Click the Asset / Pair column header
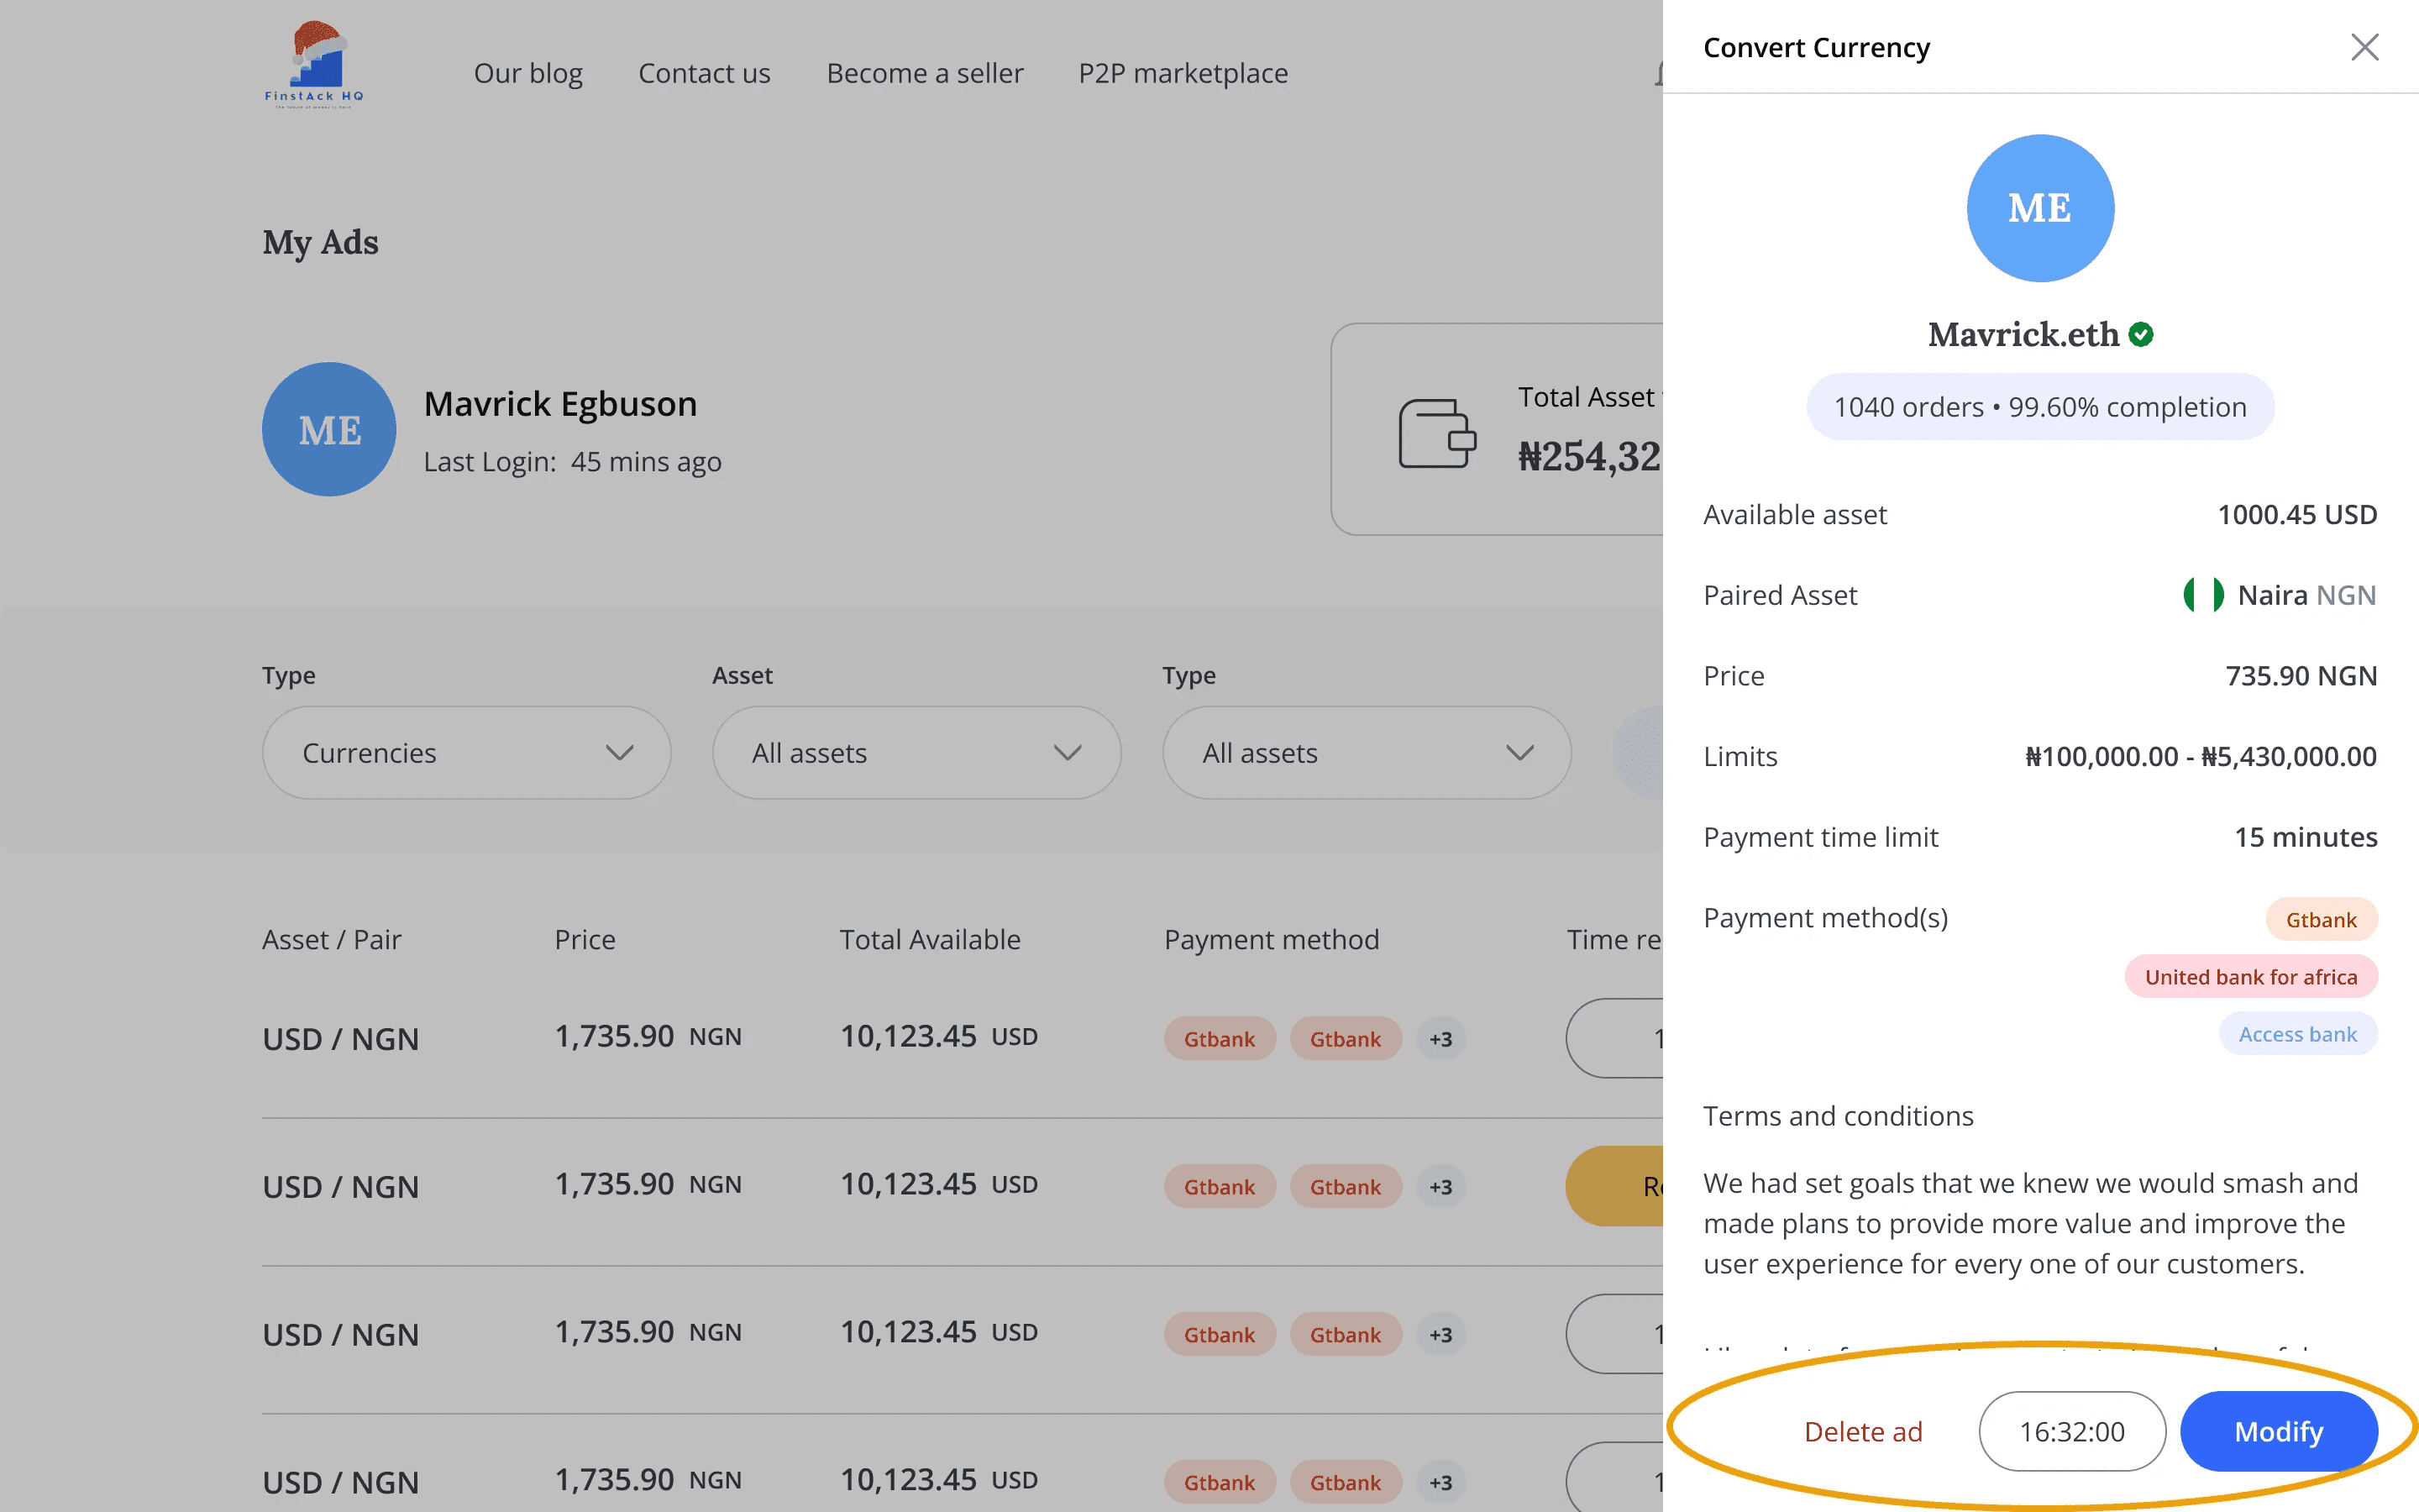Screen dimensions: 2419x1512 (x=332, y=939)
